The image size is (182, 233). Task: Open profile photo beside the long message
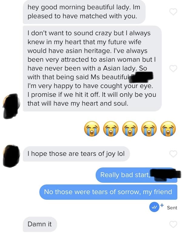11,106
